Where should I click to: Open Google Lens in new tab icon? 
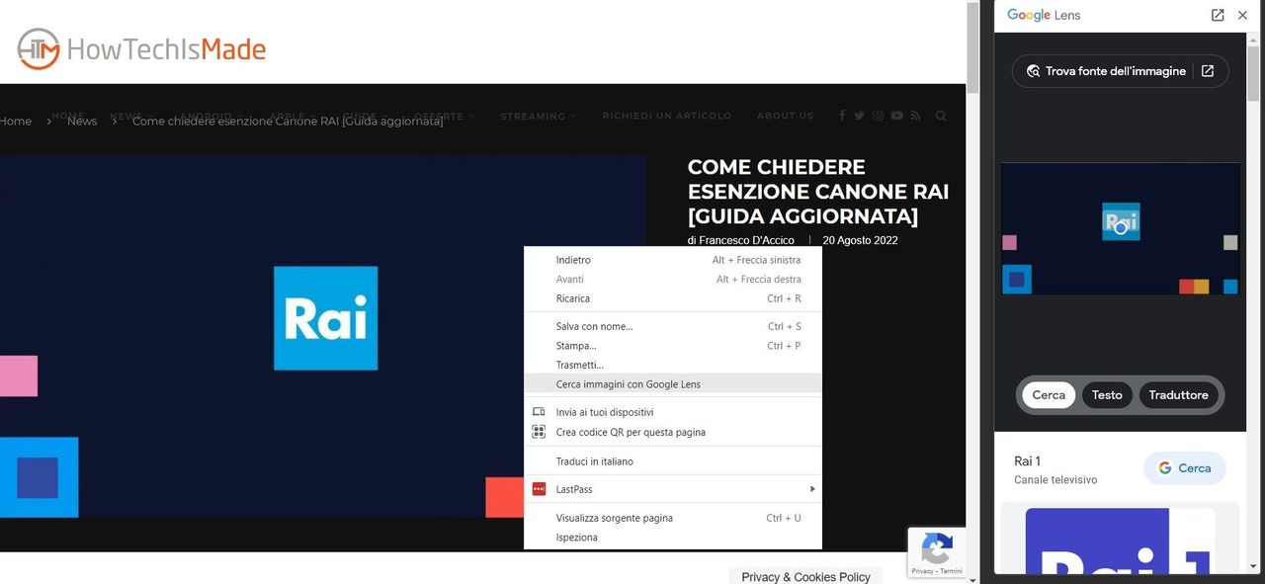tap(1218, 15)
